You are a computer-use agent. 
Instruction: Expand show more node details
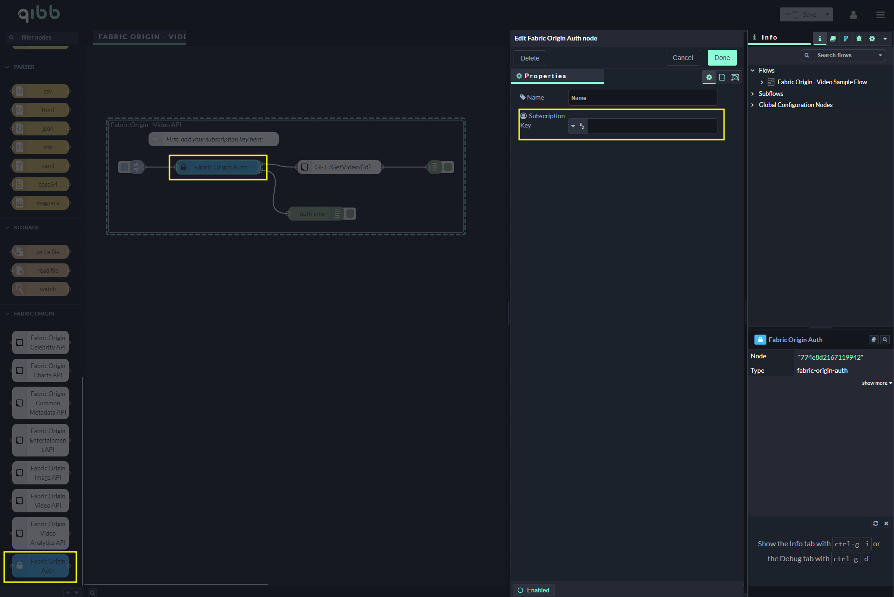[x=876, y=383]
